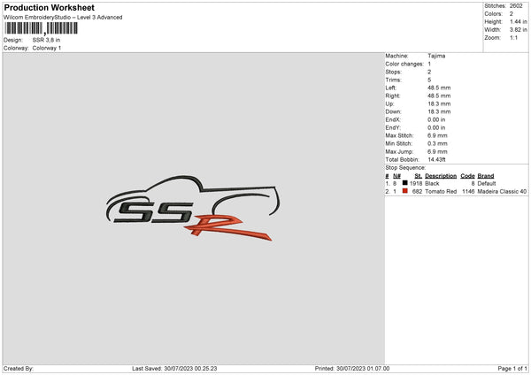Click the Code column header
Screen dimensions: 531x375
click(x=467, y=176)
